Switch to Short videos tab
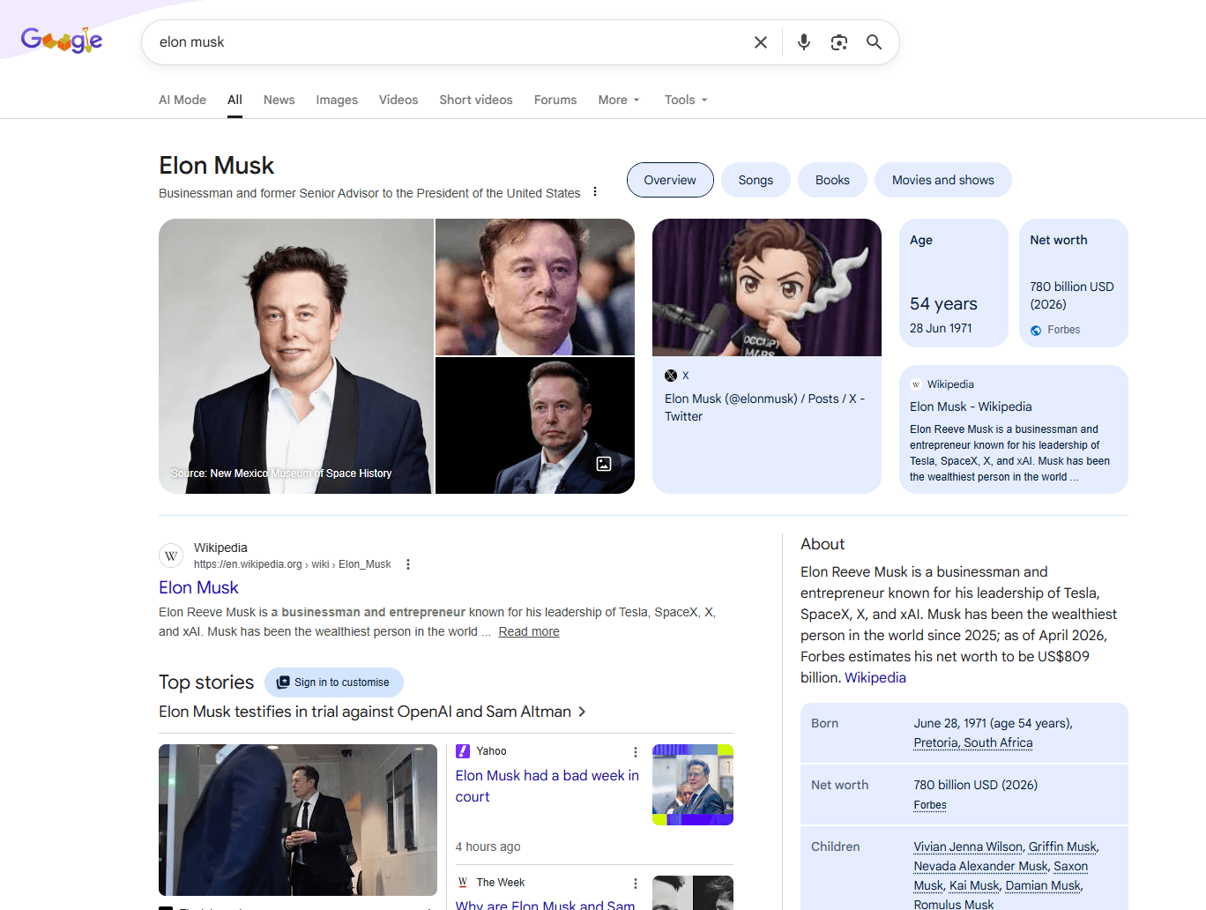This screenshot has width=1206, height=910. coord(476,100)
